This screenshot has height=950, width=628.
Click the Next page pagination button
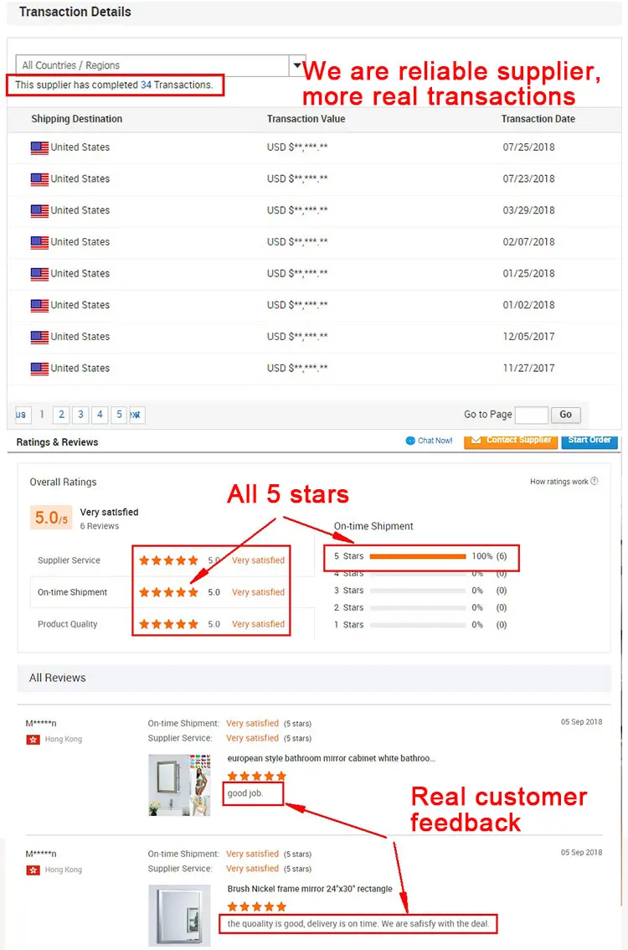(x=136, y=415)
